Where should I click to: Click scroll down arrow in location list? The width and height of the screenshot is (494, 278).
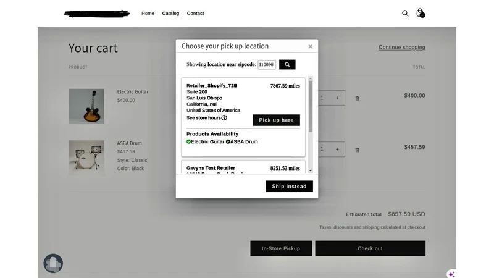tap(311, 171)
